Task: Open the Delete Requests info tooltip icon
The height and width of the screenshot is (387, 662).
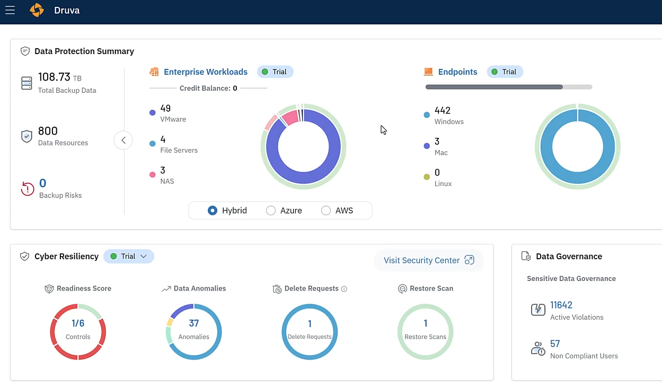Action: pos(344,288)
